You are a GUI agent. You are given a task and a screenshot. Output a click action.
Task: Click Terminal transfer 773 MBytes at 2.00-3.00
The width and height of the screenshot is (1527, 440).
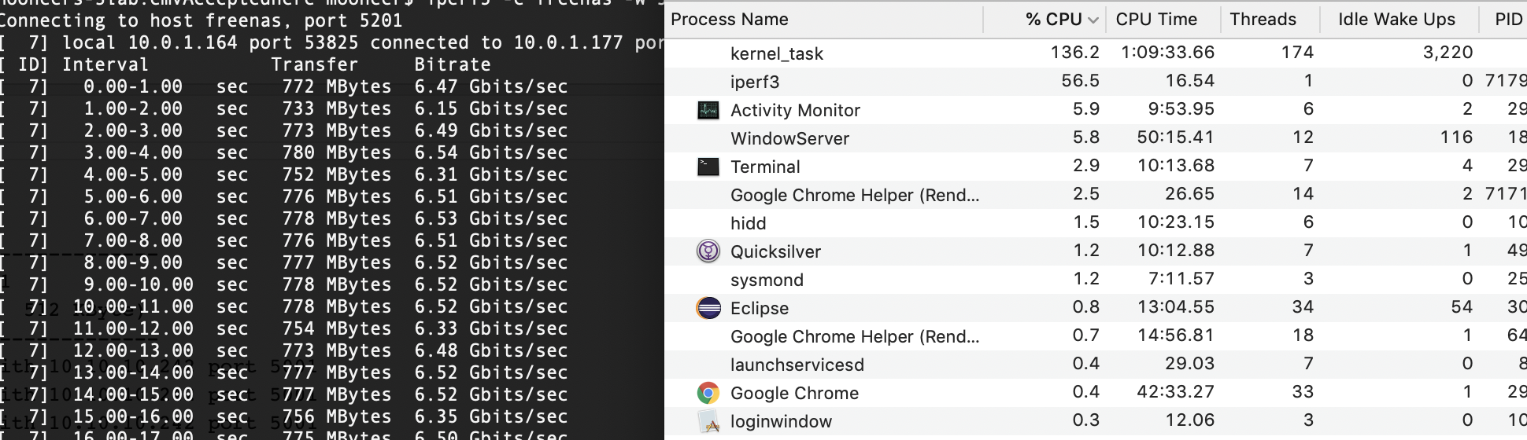337,130
